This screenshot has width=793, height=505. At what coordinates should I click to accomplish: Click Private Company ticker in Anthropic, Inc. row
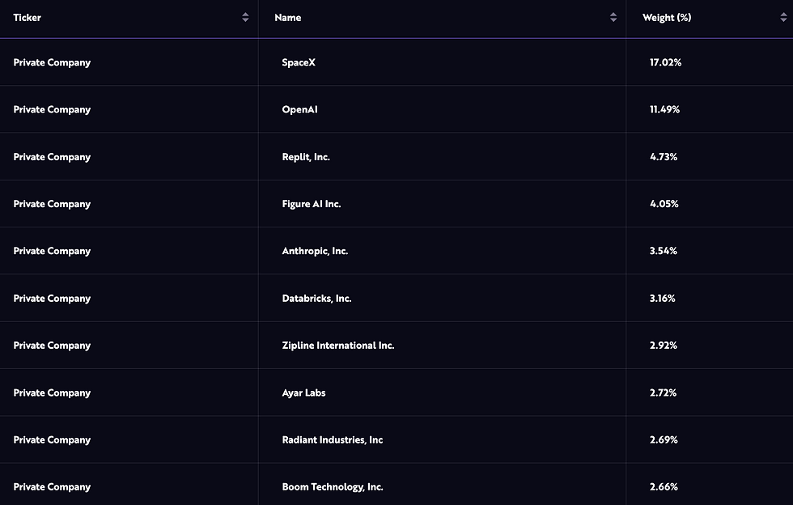tap(52, 252)
